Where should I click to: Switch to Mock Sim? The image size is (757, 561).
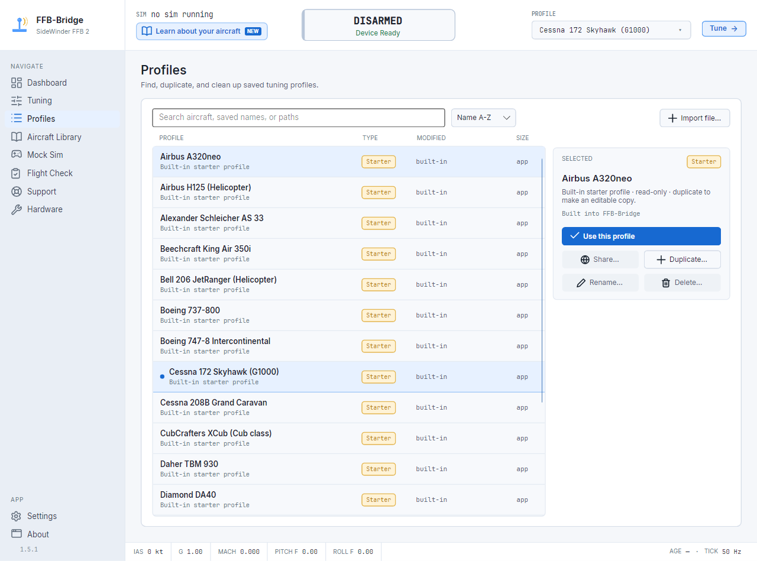click(62, 155)
